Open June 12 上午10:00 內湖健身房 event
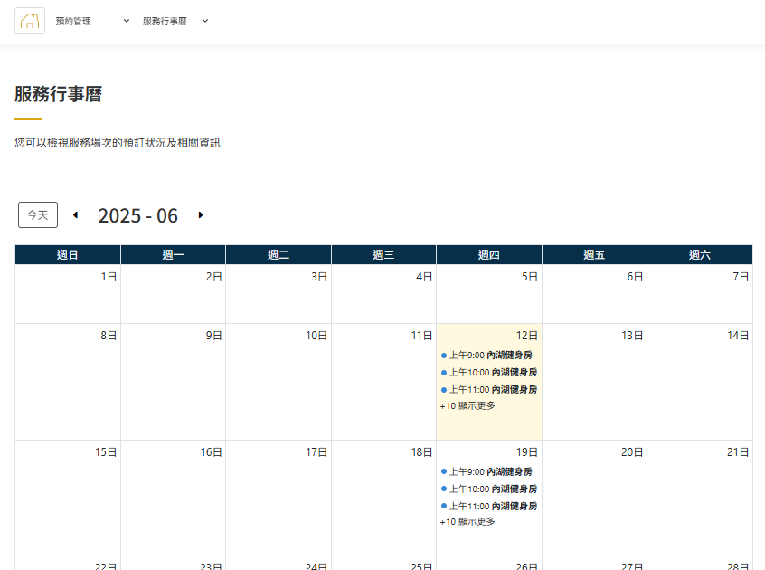 point(489,373)
